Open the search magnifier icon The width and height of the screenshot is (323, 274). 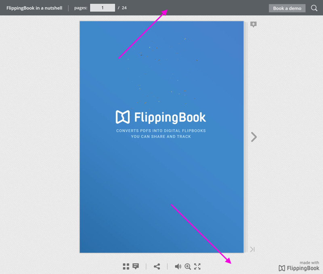point(314,8)
